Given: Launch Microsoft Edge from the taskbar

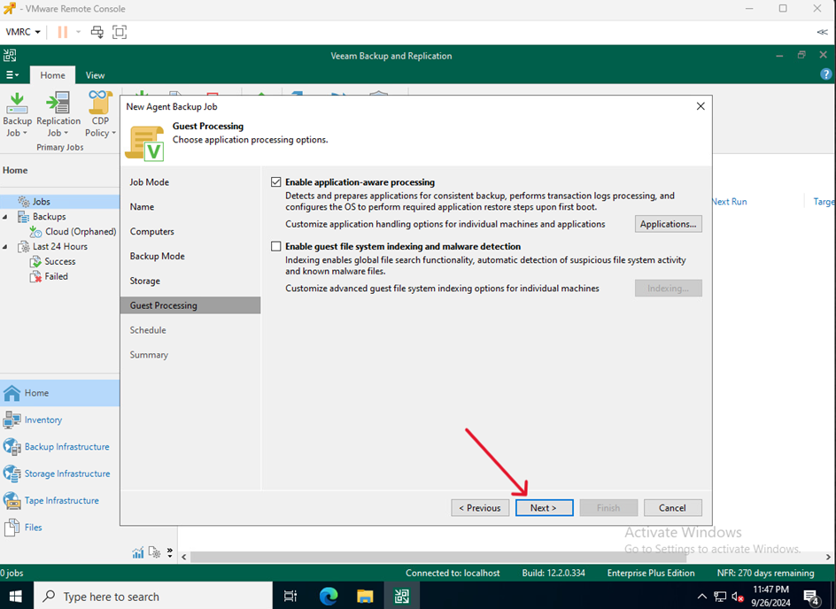Looking at the screenshot, I should click(x=329, y=597).
